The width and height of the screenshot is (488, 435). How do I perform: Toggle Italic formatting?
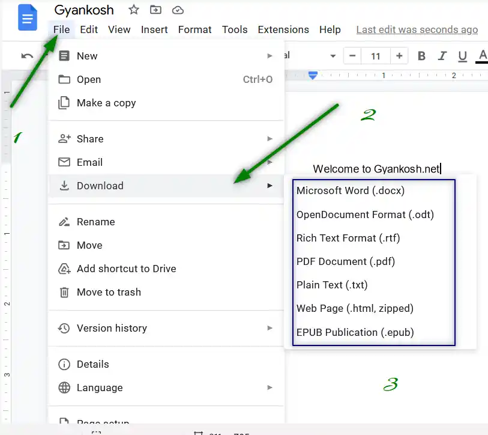[442, 56]
